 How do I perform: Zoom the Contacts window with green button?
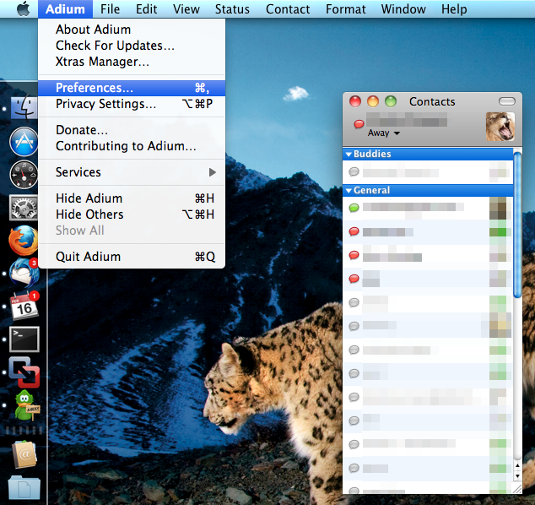click(391, 101)
